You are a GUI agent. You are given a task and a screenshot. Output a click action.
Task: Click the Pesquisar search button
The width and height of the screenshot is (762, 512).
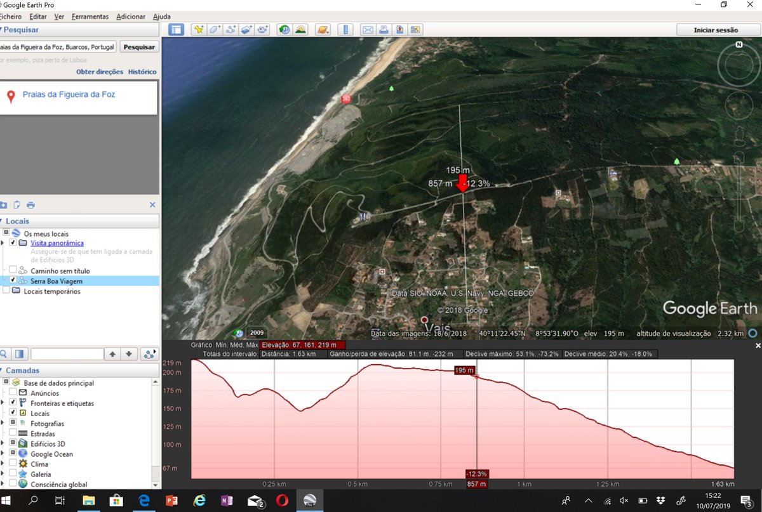pyautogui.click(x=139, y=47)
